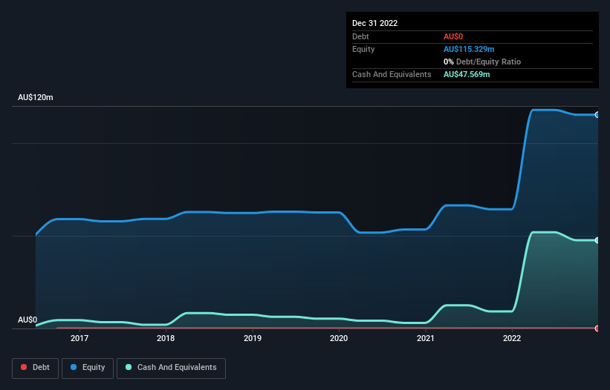Click the Dec 31 2022 tooltip date
The width and height of the screenshot is (610, 390).
coord(375,23)
